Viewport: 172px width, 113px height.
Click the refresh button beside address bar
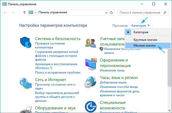(112, 13)
